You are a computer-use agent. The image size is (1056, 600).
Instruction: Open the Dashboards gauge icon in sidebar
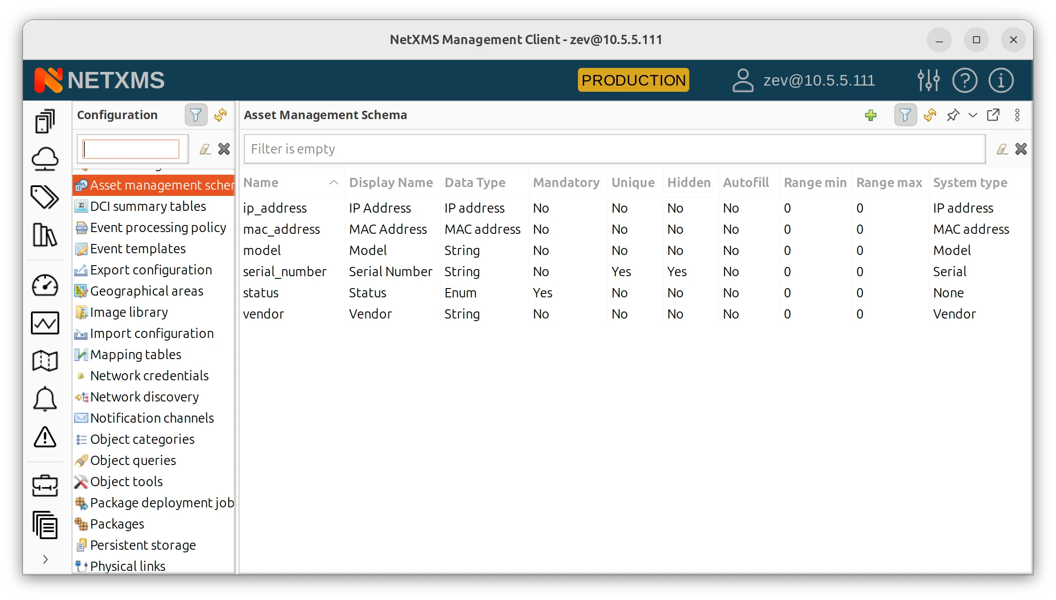click(45, 285)
